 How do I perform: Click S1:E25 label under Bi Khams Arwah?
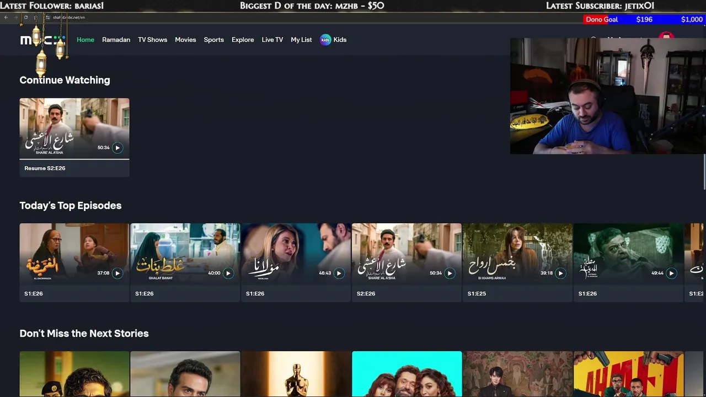click(477, 294)
